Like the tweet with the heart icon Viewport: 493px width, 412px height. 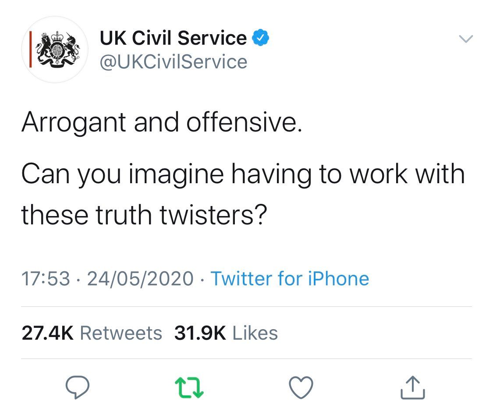301,387
